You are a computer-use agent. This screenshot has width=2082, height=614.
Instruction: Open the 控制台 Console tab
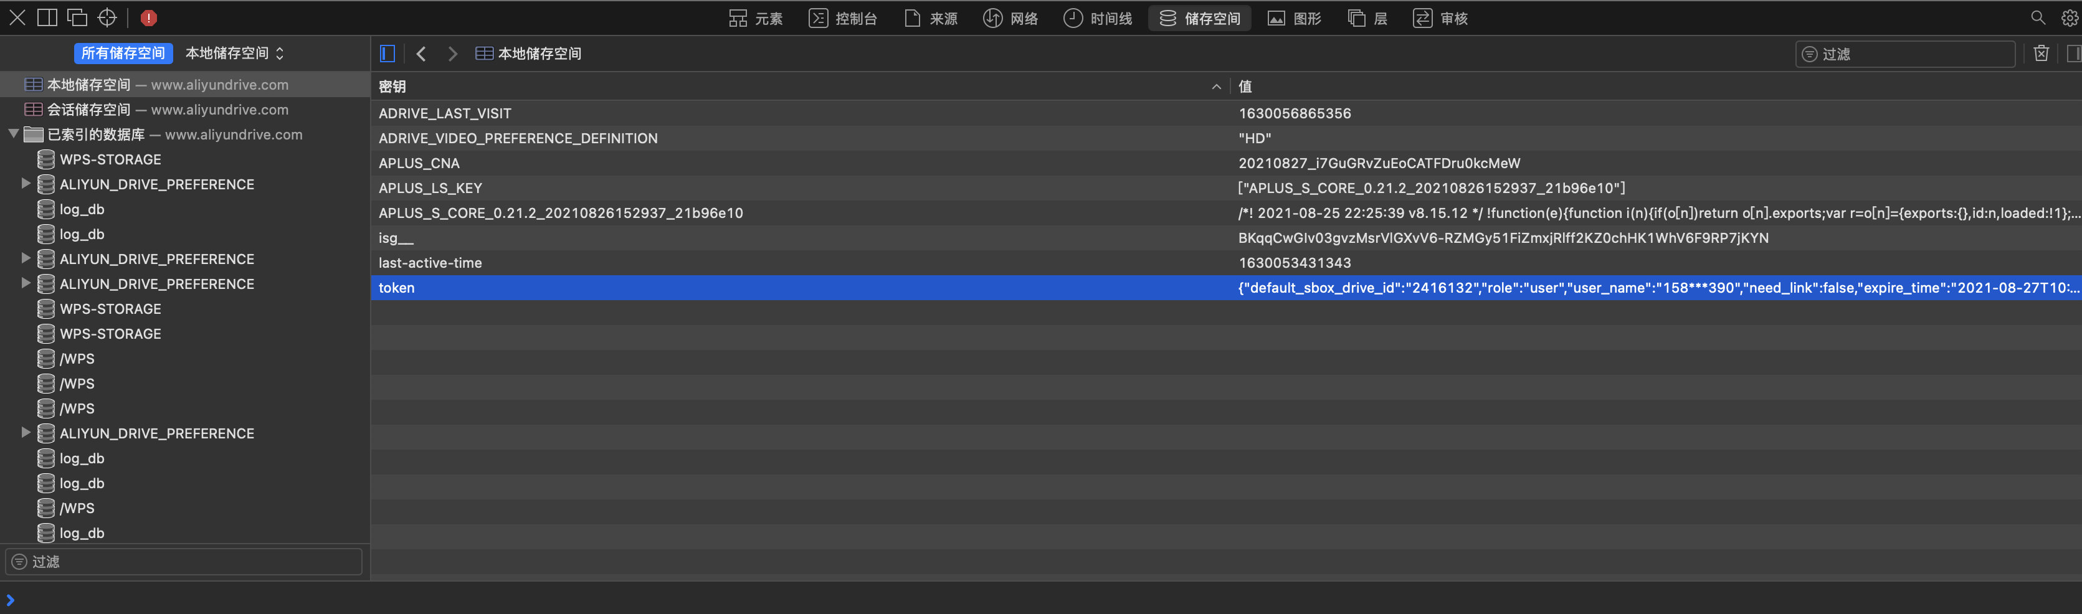[843, 19]
